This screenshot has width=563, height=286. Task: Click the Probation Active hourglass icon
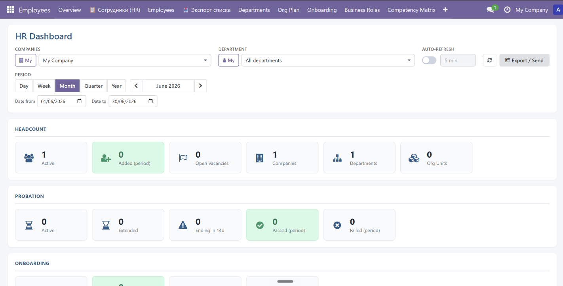coord(29,225)
